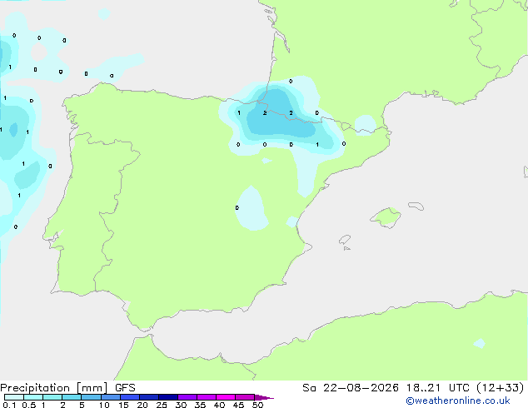Click the legend label '10'

(x=104, y=405)
